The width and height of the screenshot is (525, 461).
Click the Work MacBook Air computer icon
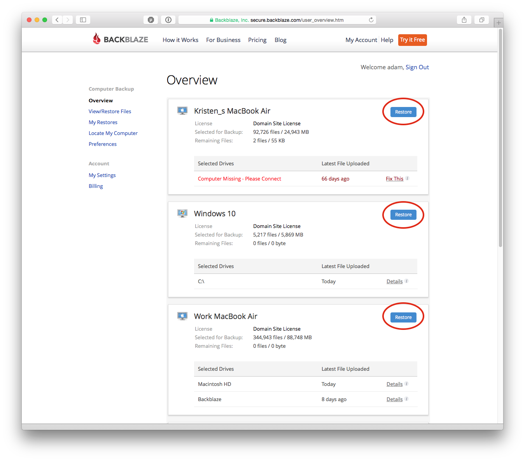click(x=182, y=316)
